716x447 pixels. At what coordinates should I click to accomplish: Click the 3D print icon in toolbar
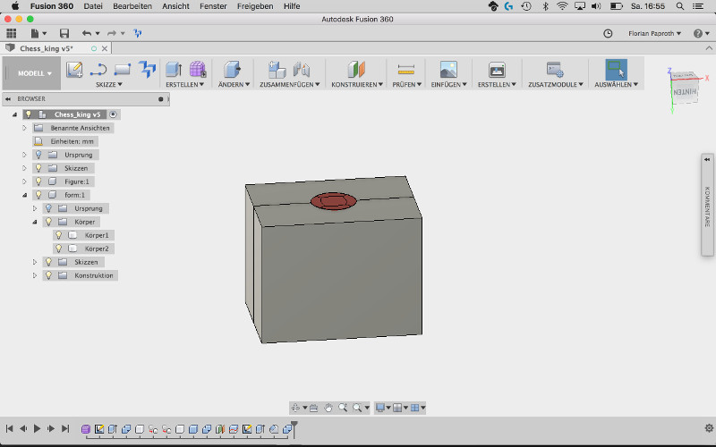point(496,69)
